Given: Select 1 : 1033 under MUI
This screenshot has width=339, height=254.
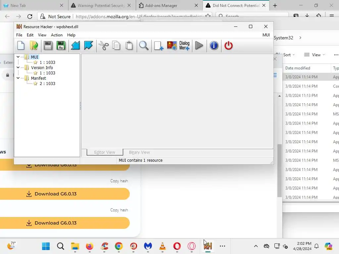Looking at the screenshot, I should 47,63.
